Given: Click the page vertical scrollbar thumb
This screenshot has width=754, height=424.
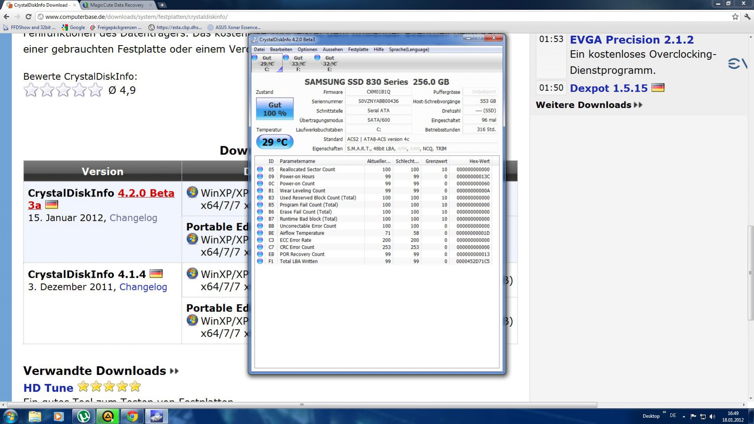Looking at the screenshot, I should [x=750, y=273].
